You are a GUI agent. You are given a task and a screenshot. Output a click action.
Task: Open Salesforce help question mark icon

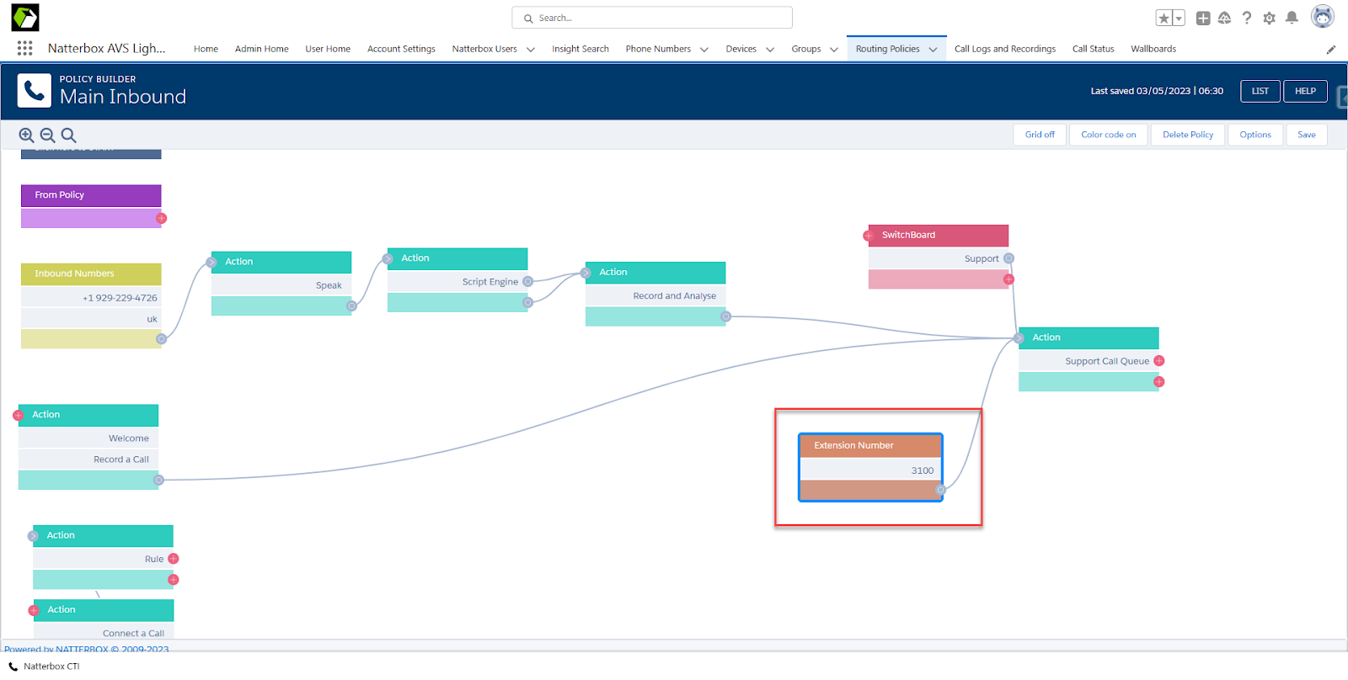pos(1247,18)
